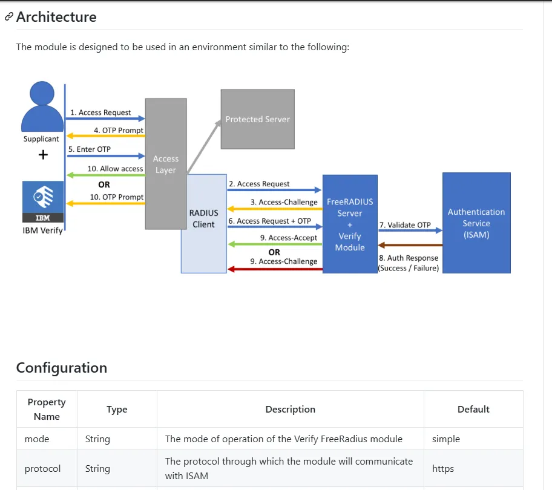Viewport: 552px width, 490px height.
Task: Click the Type column header
Action: tap(117, 409)
